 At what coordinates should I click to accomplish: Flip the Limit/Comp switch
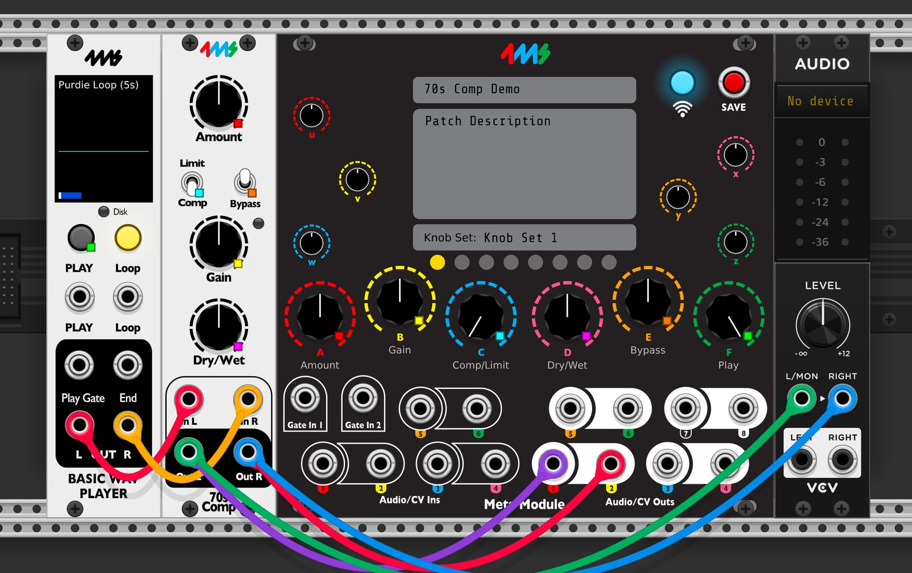(x=192, y=183)
